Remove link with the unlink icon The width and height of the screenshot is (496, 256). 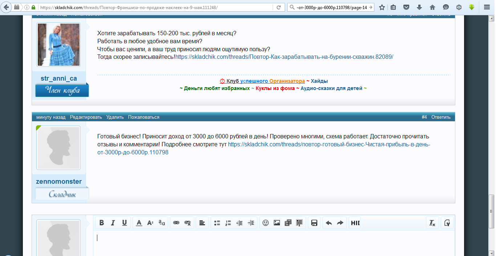(187, 223)
